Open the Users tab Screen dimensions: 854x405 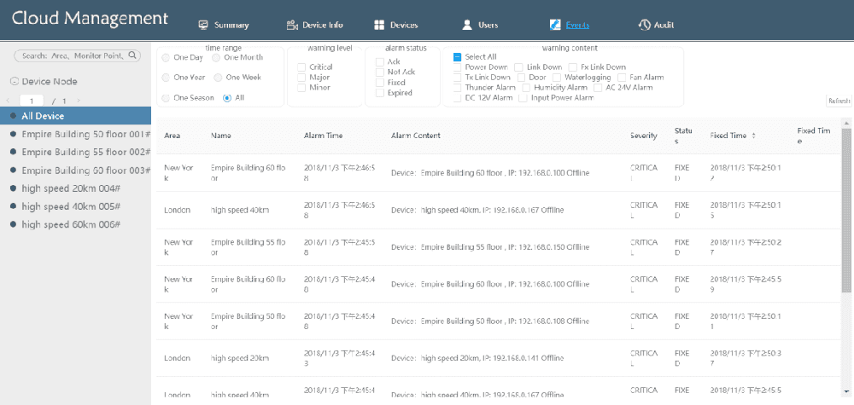pos(480,25)
